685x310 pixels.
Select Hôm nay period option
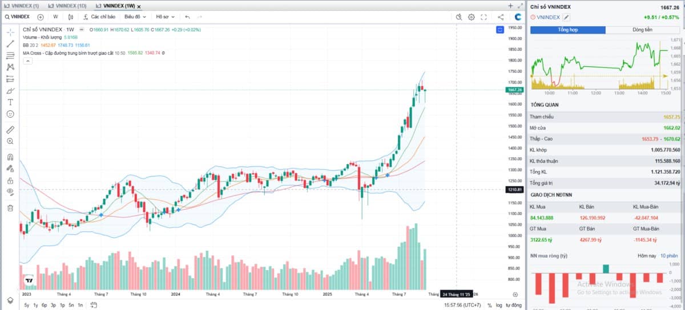(x=647, y=256)
